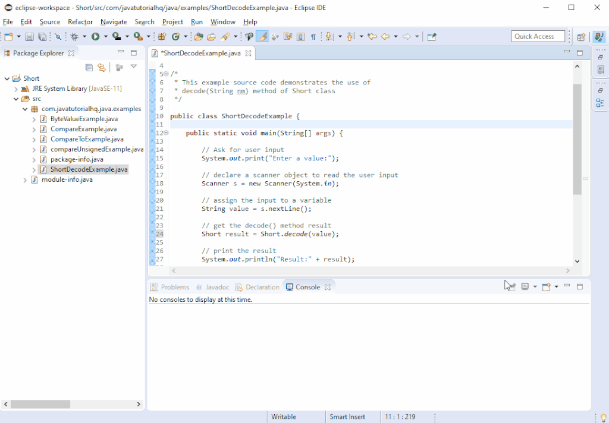Click the tip lightbulb in status bar
Image resolution: width=609 pixels, height=423 pixels.
(603, 417)
